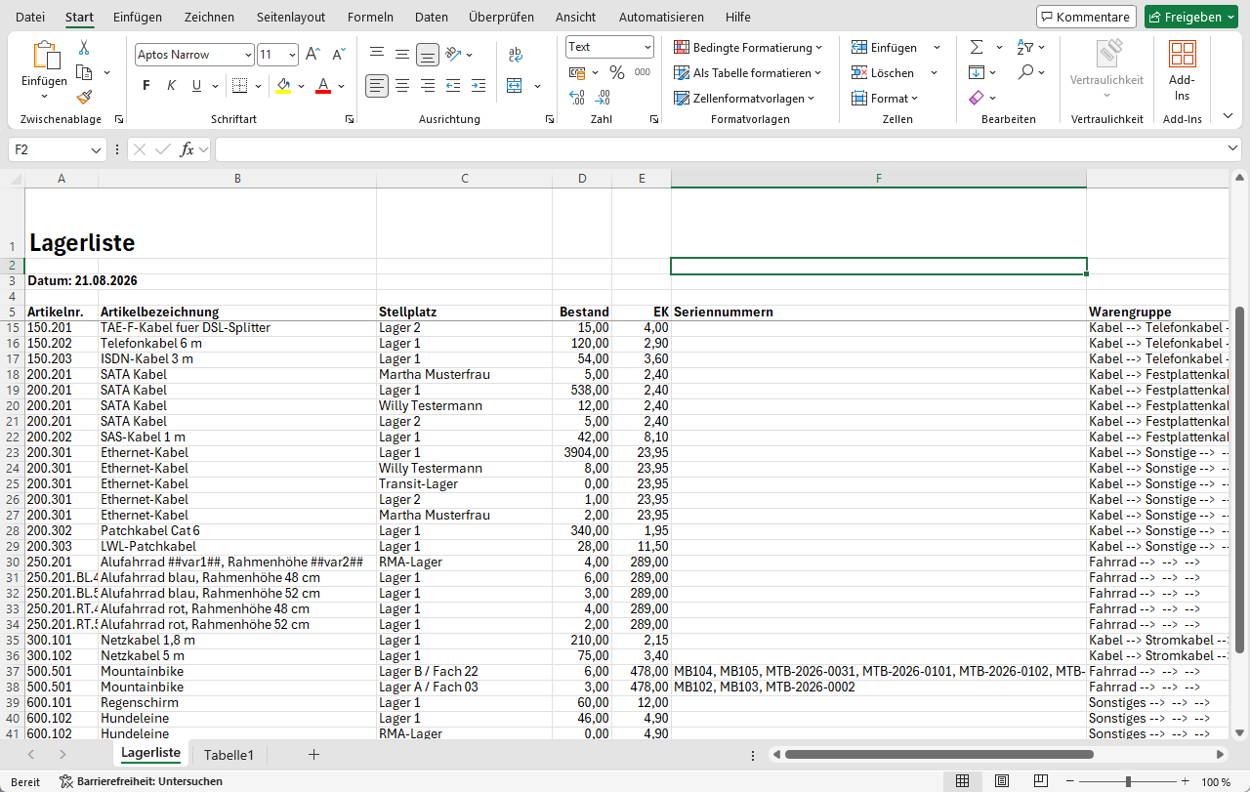
Task: Select left text alignment
Action: [x=377, y=86]
